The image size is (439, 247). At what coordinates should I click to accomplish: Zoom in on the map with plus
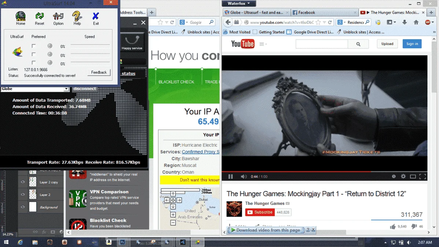coord(173,215)
